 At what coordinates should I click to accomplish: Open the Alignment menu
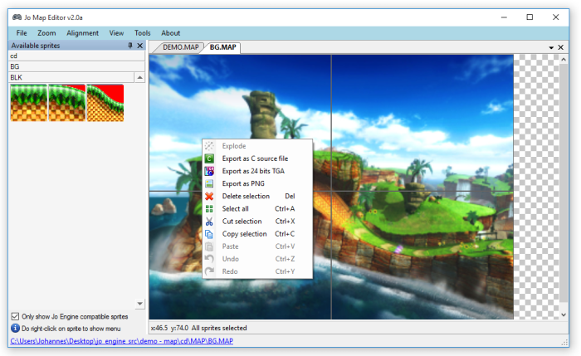point(83,33)
